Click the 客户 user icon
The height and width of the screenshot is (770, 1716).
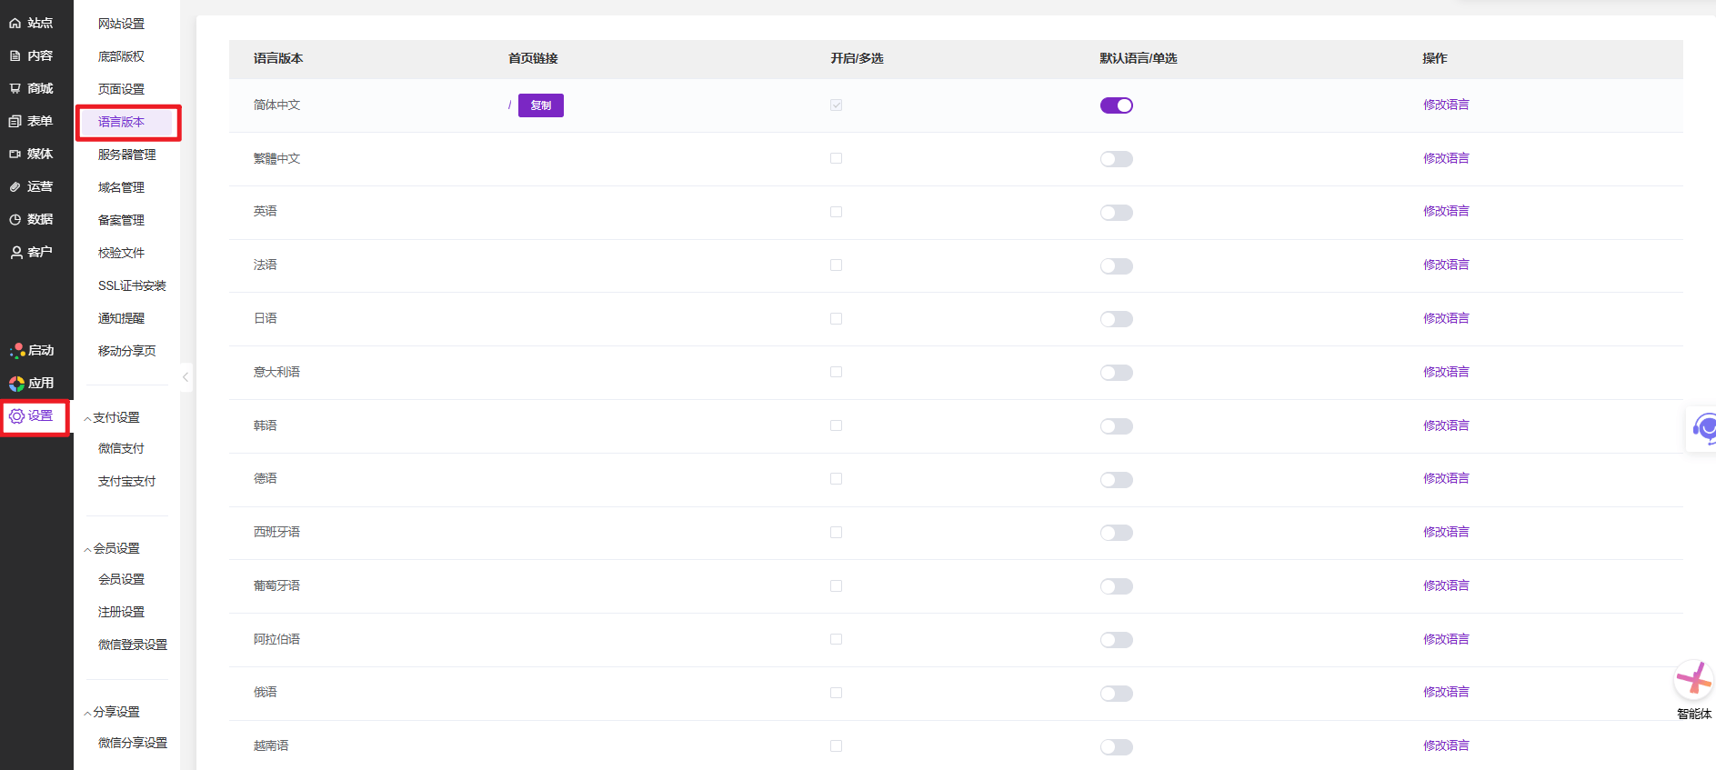pos(15,253)
